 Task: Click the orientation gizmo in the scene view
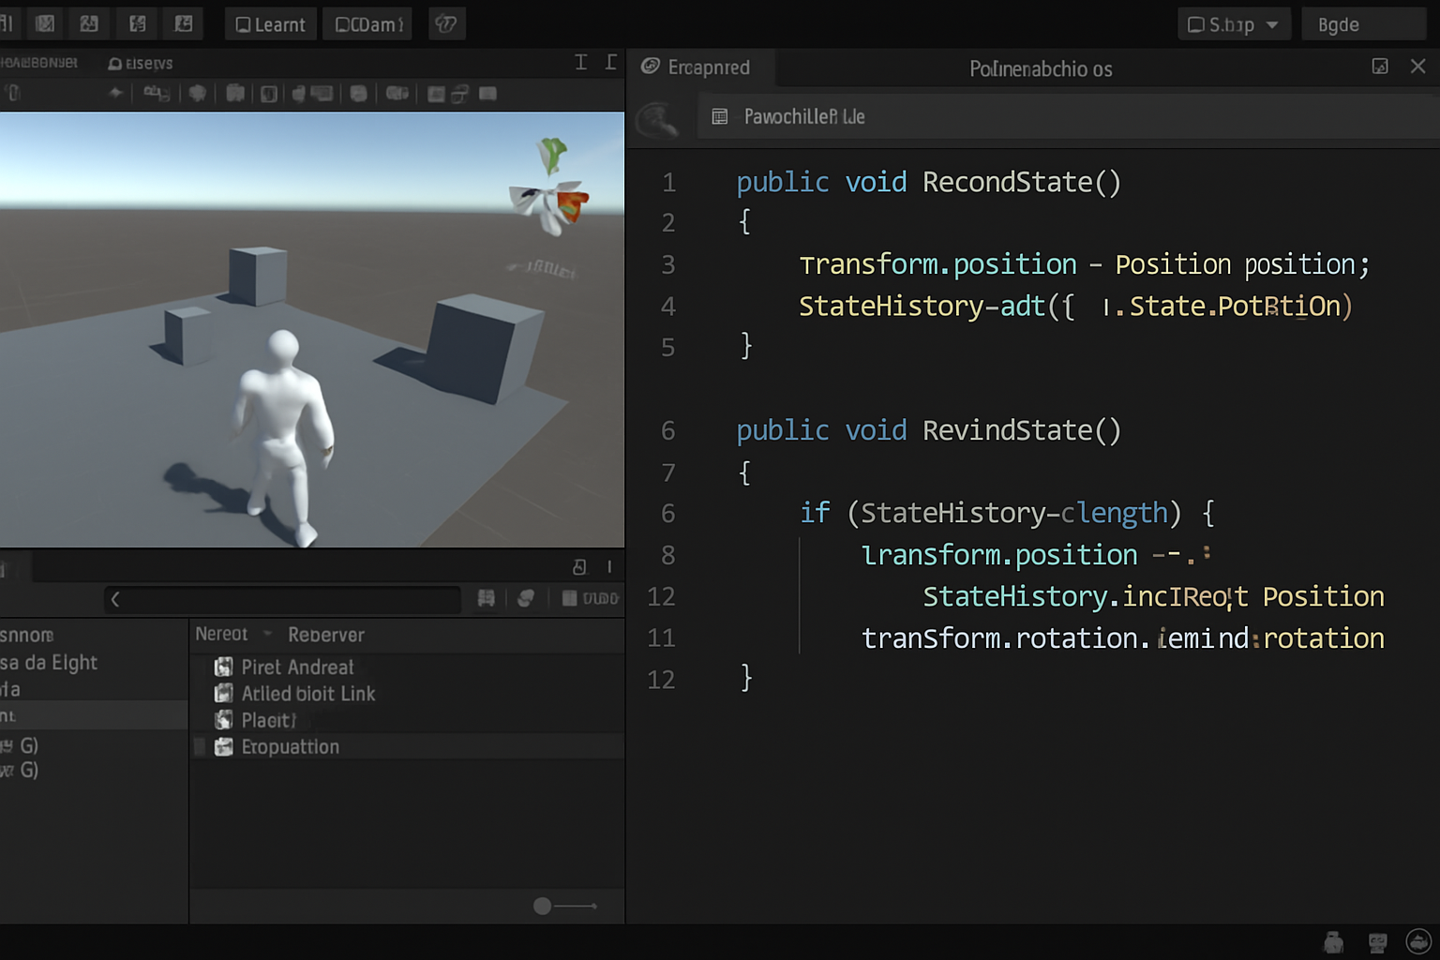coord(551,187)
